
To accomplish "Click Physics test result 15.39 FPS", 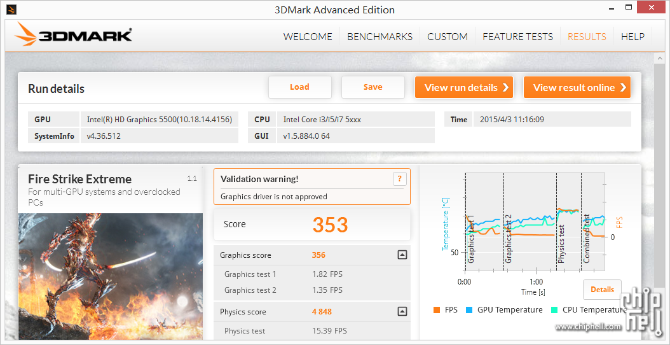I will [329, 331].
